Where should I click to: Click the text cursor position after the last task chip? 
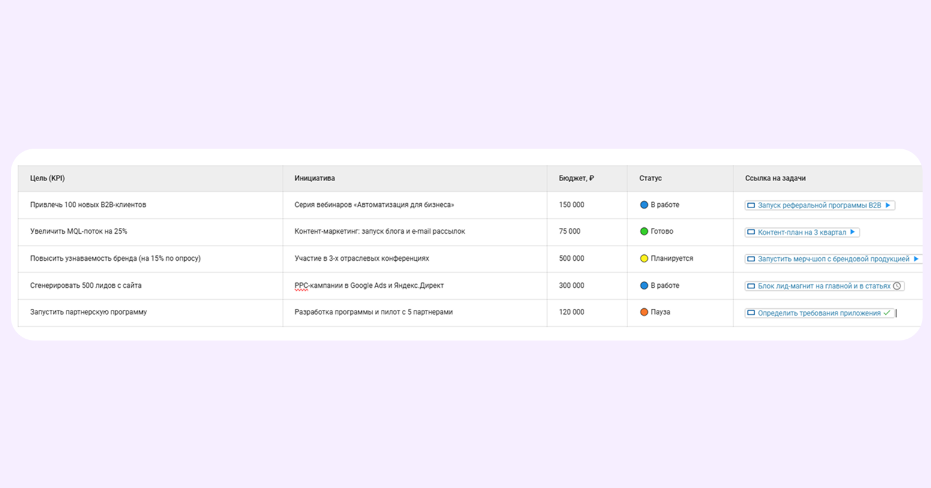pos(896,313)
